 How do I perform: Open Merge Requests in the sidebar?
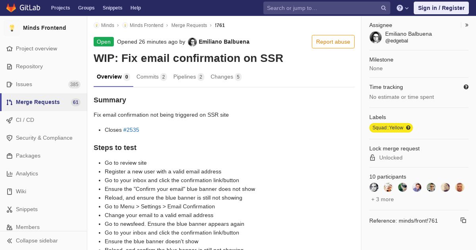(44, 102)
